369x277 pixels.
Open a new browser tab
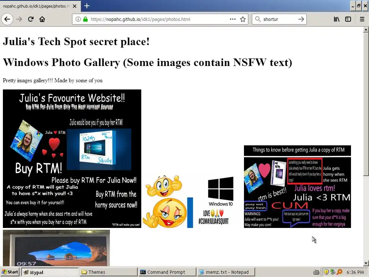(x=87, y=6)
